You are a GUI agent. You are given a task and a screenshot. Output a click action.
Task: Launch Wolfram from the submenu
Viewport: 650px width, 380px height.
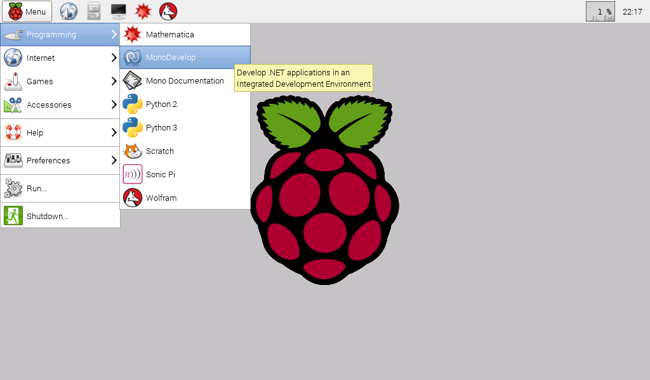185,198
